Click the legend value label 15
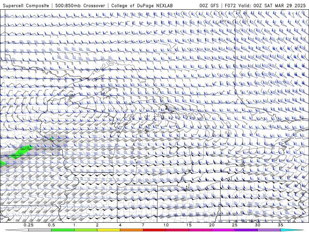309x232 pixels. click(189, 225)
